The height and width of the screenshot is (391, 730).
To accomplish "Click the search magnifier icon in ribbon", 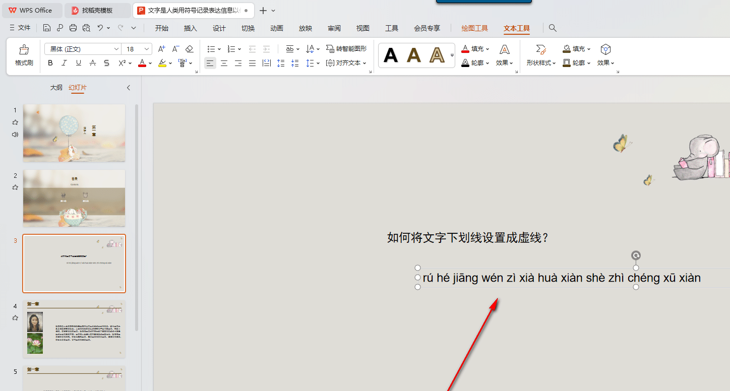I will 553,28.
